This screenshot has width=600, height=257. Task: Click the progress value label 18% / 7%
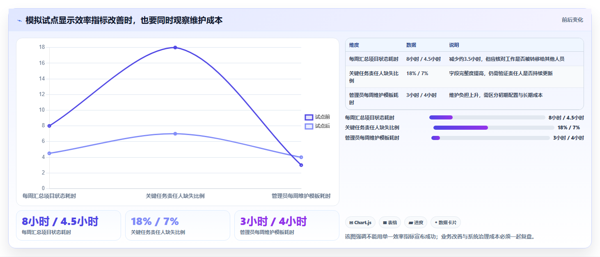[569, 128]
